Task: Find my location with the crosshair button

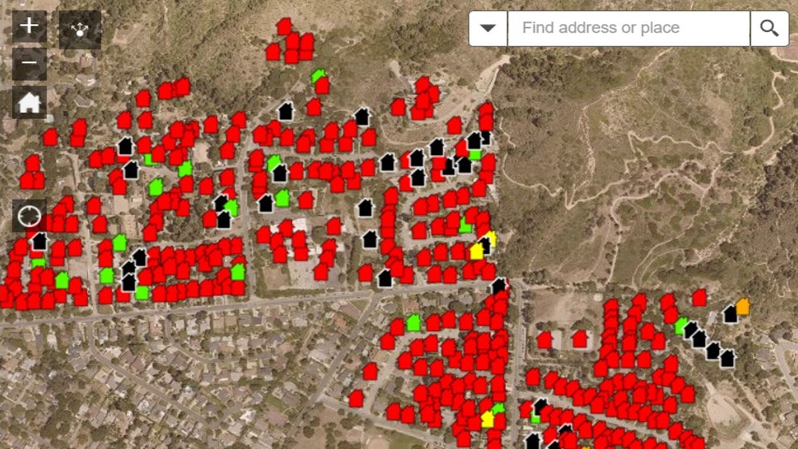Action: [30, 216]
